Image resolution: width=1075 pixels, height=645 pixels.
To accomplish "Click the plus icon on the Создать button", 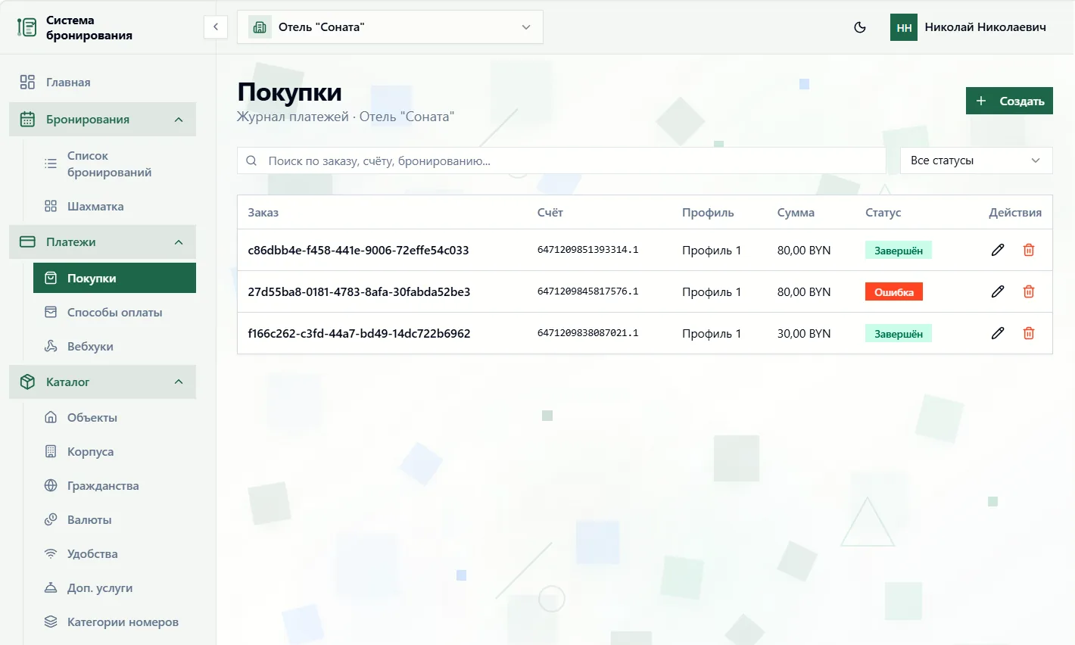I will 981,101.
